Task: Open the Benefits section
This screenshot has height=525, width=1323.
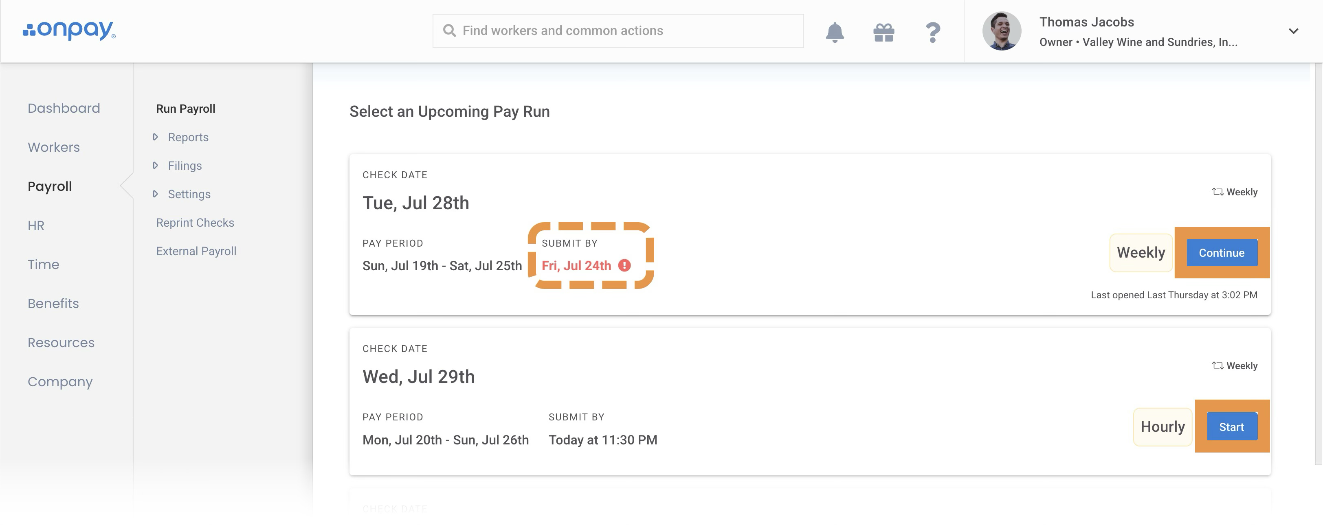Action: pos(53,303)
